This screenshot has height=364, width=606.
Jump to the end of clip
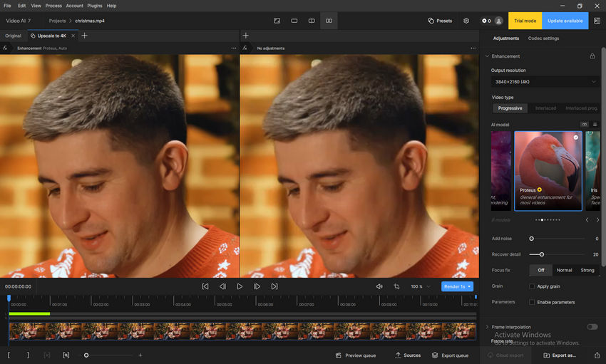[x=274, y=286]
